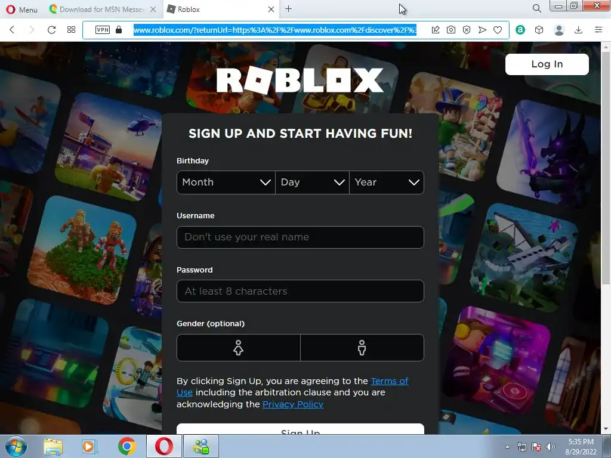
Task: Open the green extension icon
Action: [520, 30]
